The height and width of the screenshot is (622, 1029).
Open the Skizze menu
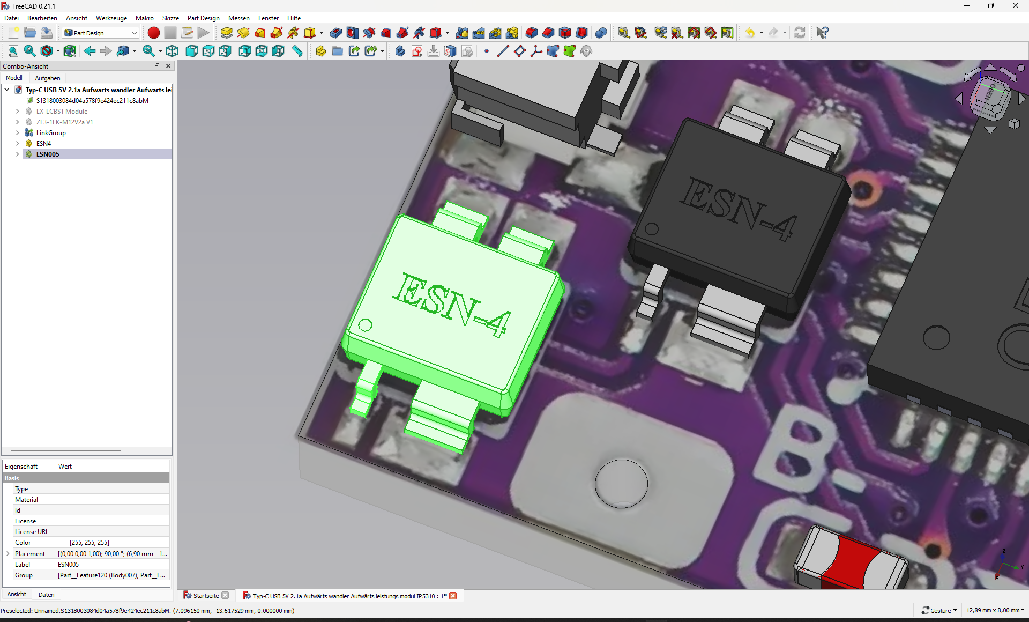point(170,18)
